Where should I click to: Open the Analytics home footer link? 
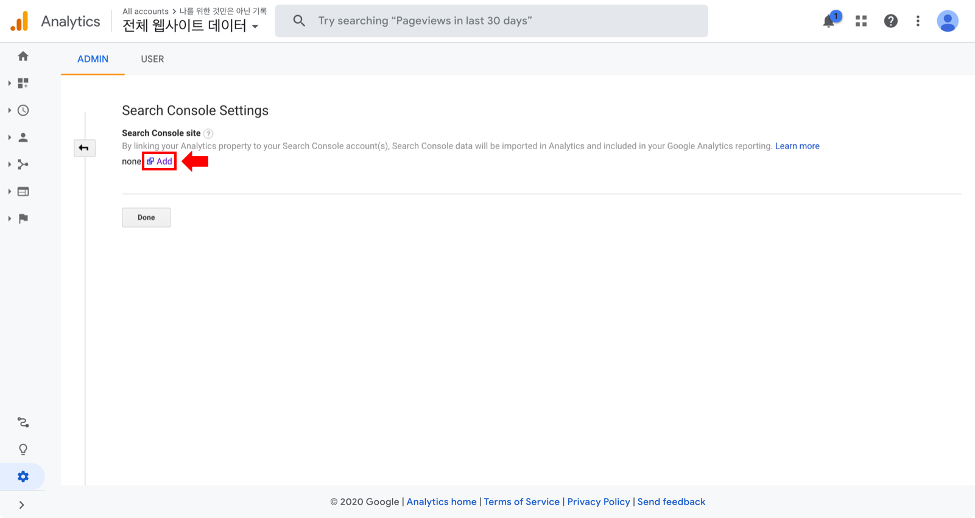[x=442, y=502]
